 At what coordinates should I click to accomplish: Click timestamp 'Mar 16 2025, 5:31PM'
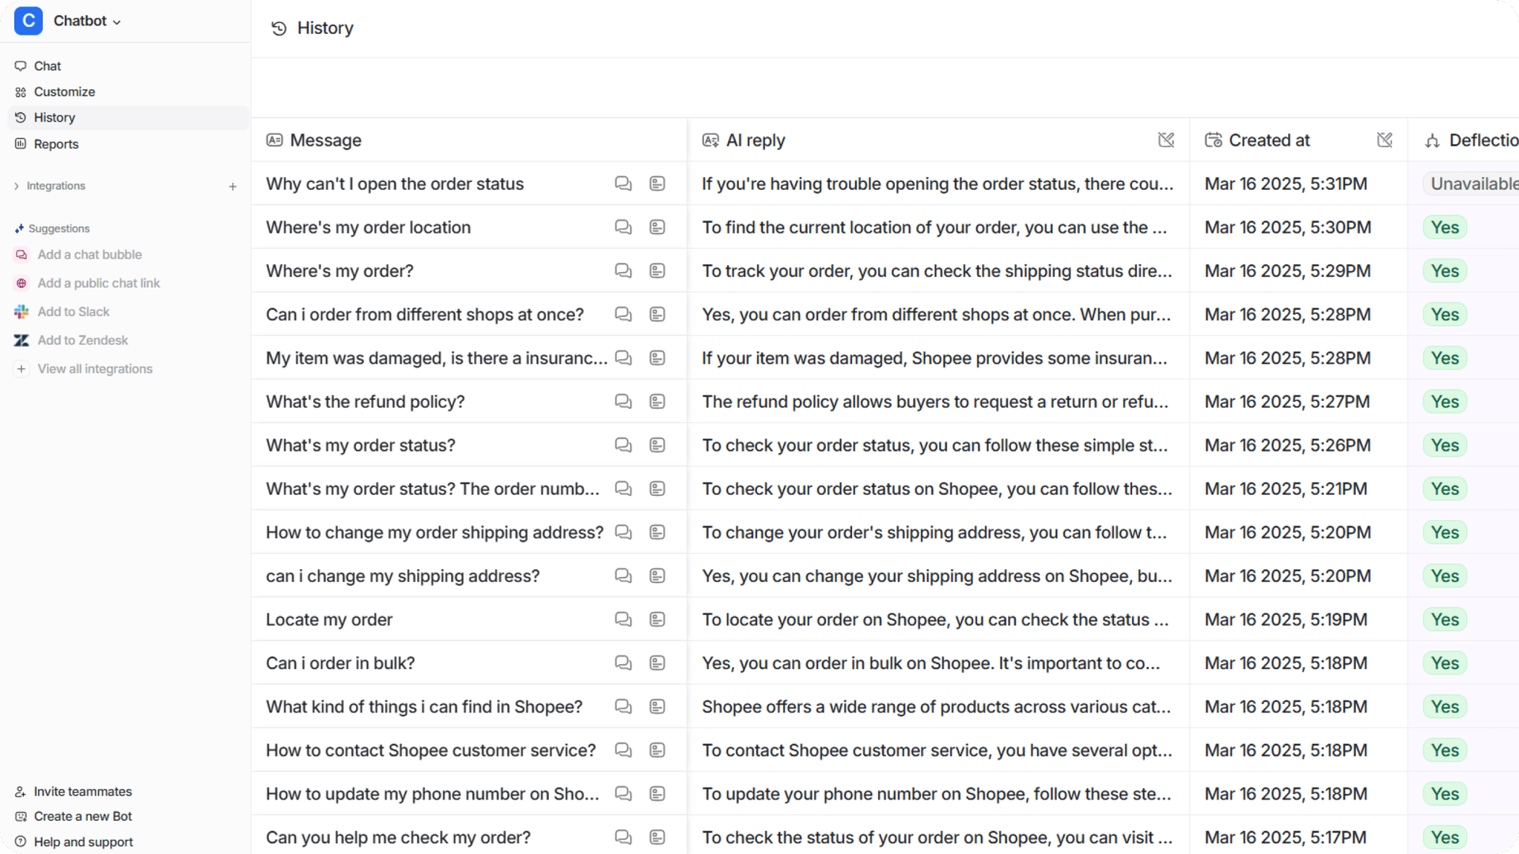click(x=1286, y=183)
